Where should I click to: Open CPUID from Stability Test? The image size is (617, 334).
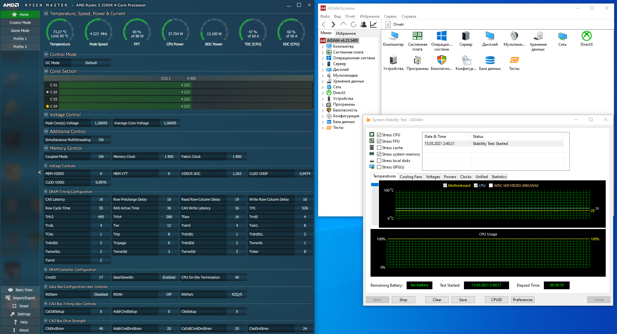(x=496, y=300)
